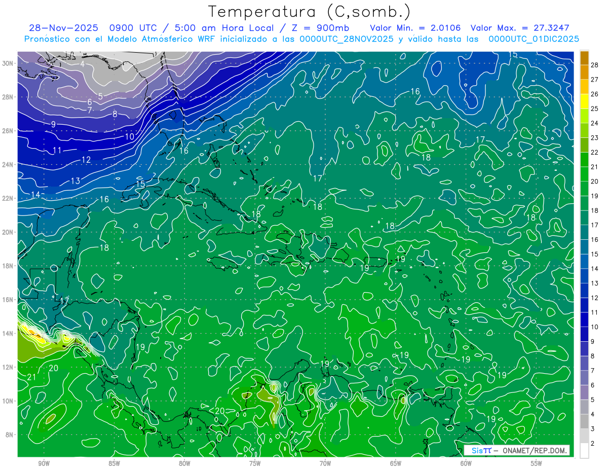Click the '0000UTC_01DIC2025' valid-until time
This screenshot has width=608, height=470.
coord(534,39)
